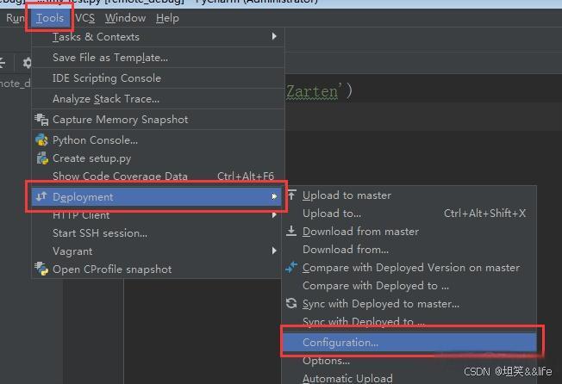Select Create setup.py entry
This screenshot has width=562, height=384.
(x=158, y=158)
